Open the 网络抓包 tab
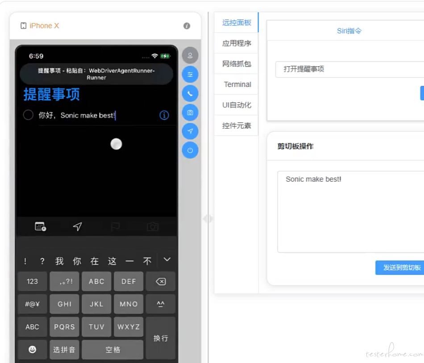This screenshot has height=363, width=424. 237,64
